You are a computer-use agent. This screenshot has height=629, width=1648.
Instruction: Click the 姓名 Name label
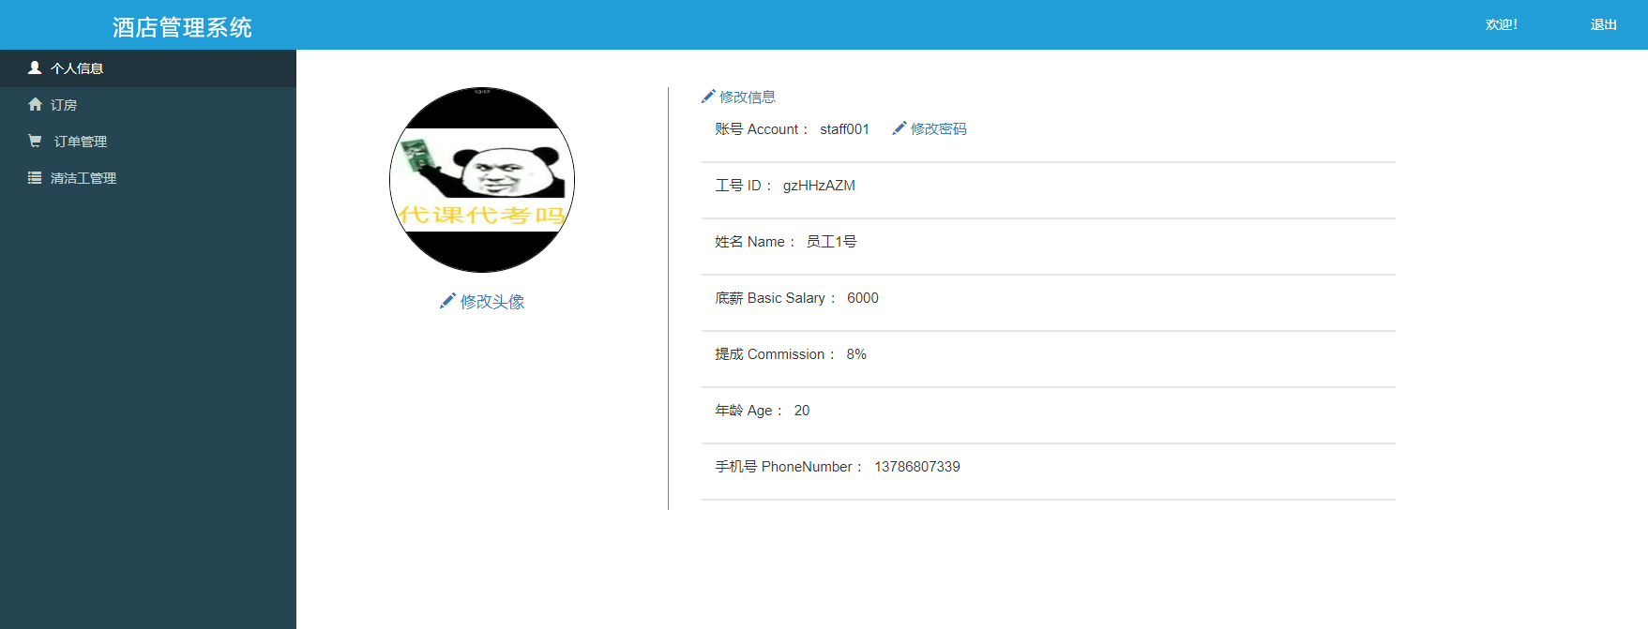754,242
